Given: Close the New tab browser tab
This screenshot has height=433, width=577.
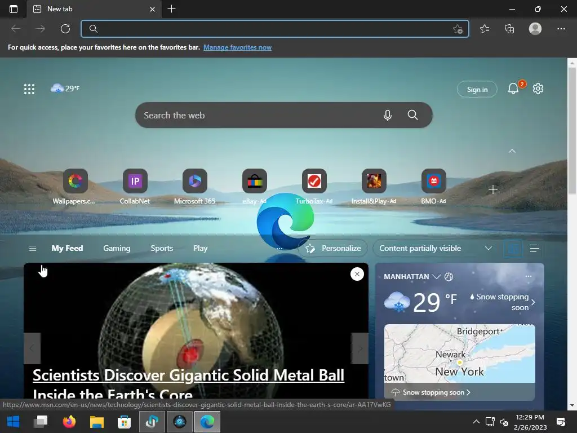Looking at the screenshot, I should 152,9.
